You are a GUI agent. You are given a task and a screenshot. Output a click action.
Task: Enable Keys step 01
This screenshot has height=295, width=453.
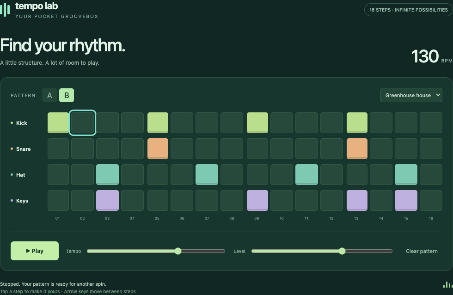[58, 201]
